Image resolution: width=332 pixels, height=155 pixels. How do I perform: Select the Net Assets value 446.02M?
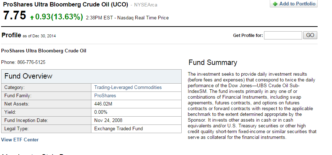pyautogui.click(x=103, y=104)
